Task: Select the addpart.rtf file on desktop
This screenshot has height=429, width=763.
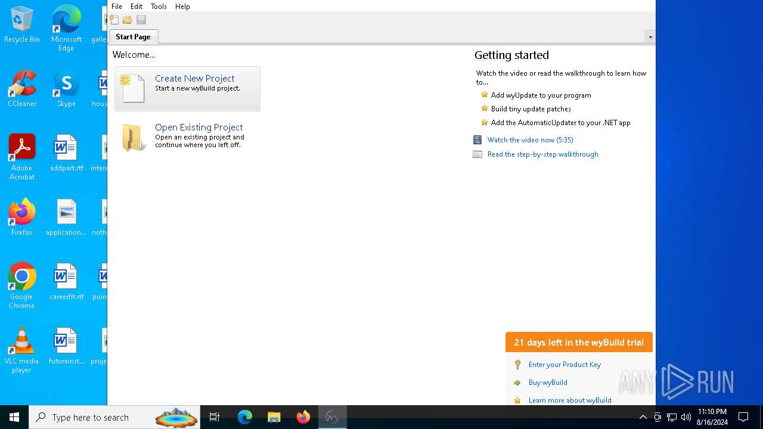Action: pyautogui.click(x=66, y=153)
